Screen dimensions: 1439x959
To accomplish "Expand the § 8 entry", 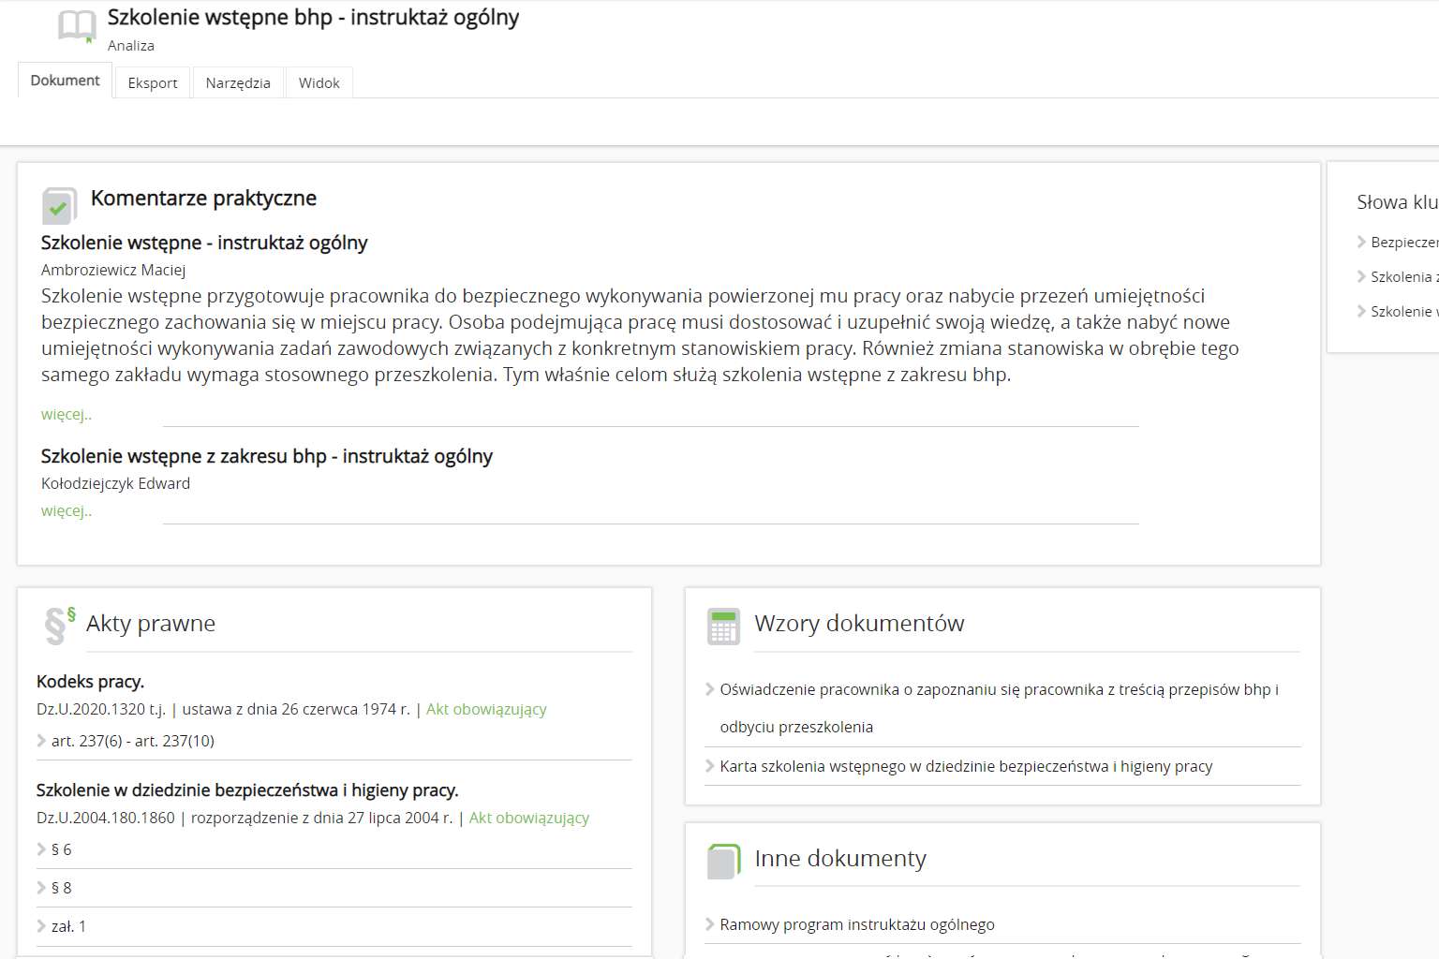I will pos(61,888).
